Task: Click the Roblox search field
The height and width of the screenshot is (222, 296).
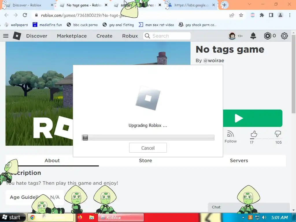Action: click(167, 36)
